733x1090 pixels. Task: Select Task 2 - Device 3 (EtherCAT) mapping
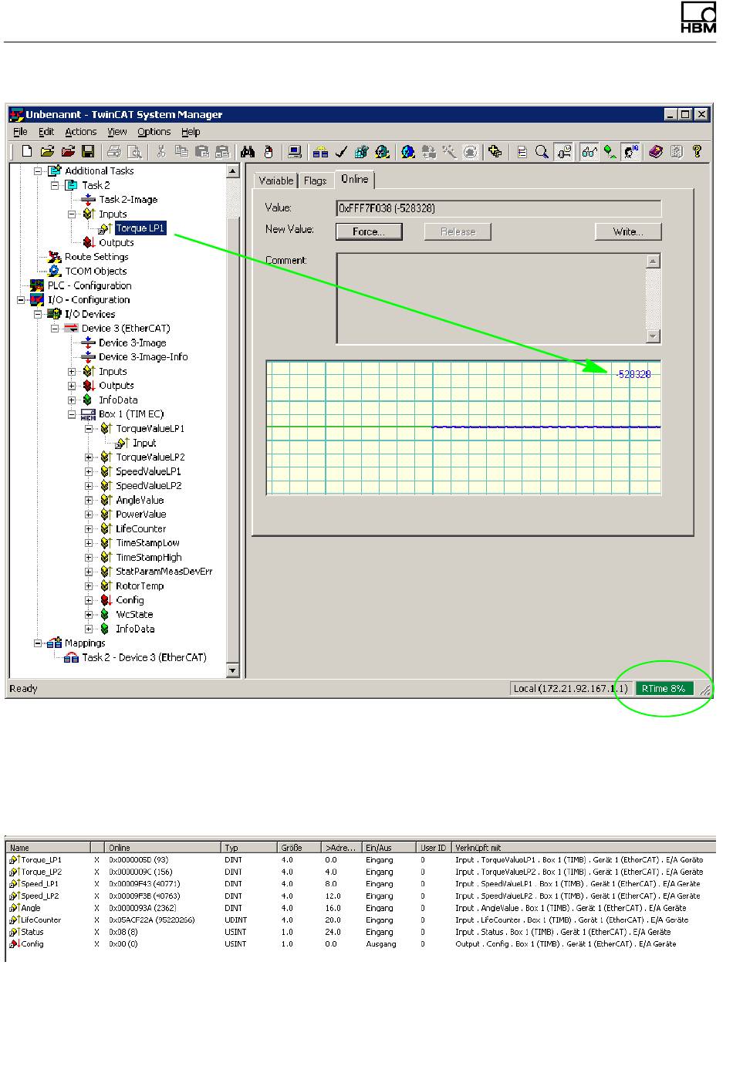tap(144, 658)
